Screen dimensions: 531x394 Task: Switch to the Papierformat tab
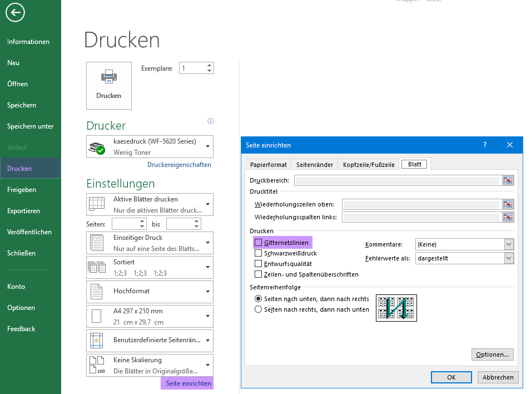click(268, 165)
